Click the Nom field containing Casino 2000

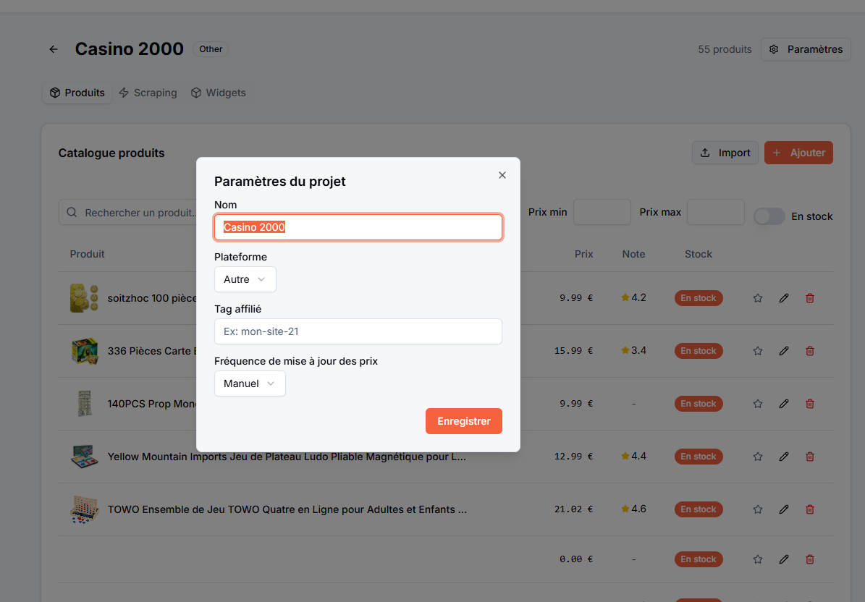click(x=358, y=227)
